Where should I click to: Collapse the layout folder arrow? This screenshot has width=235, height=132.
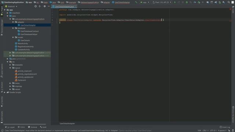[x=10, y=68]
